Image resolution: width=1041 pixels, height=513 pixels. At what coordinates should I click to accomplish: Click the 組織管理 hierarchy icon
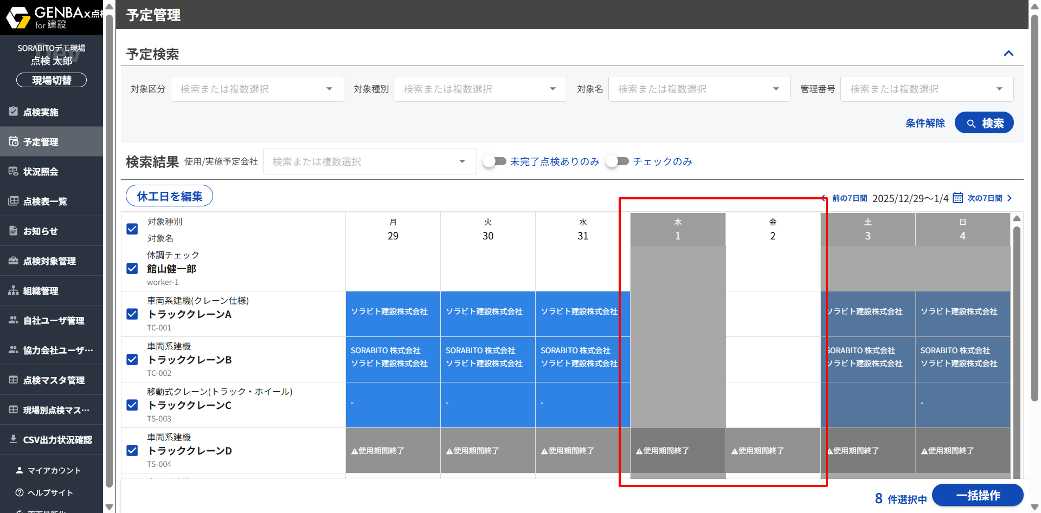(x=14, y=290)
